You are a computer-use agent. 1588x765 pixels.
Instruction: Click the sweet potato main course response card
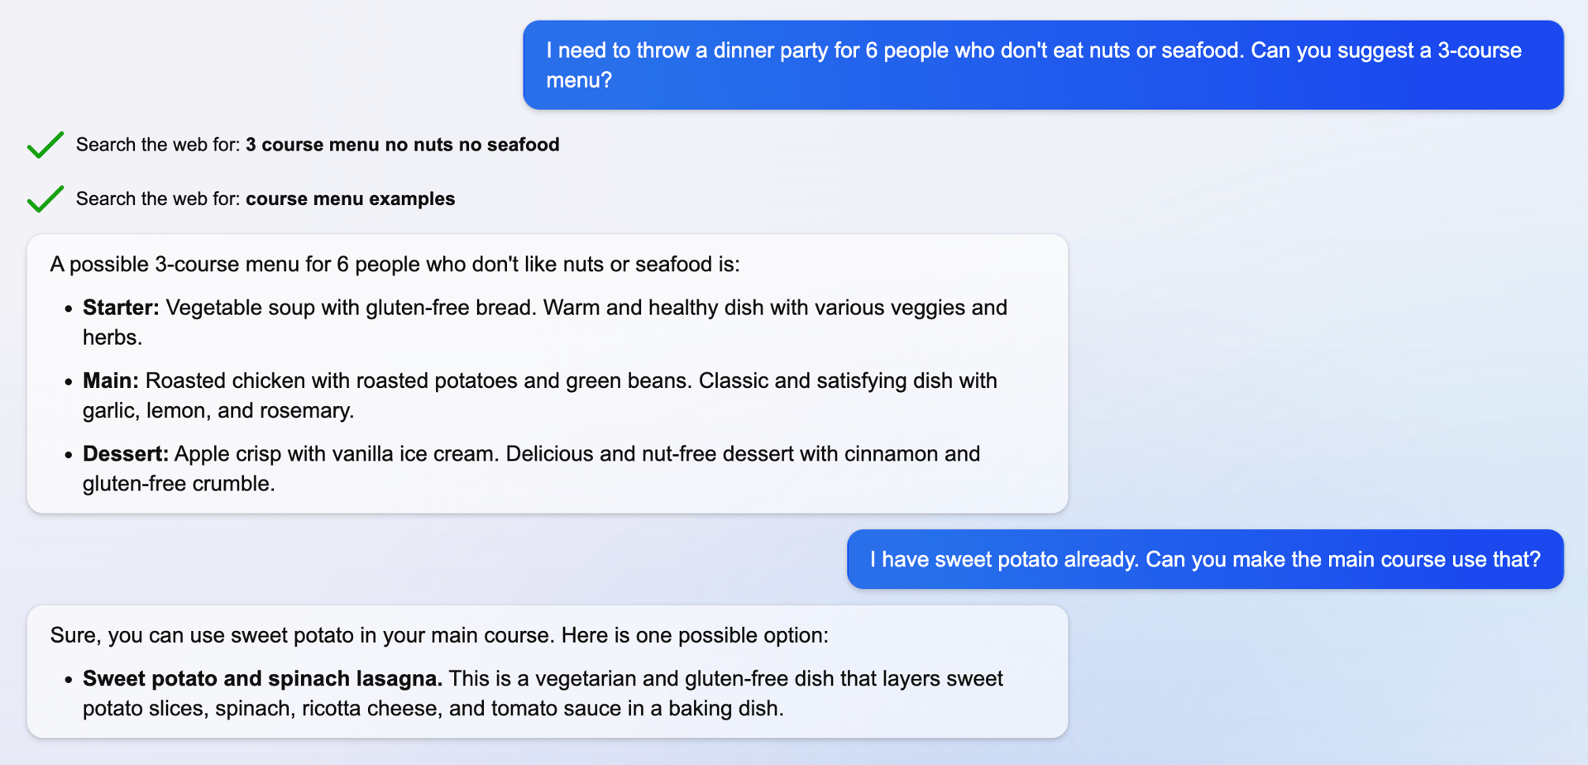(546, 672)
